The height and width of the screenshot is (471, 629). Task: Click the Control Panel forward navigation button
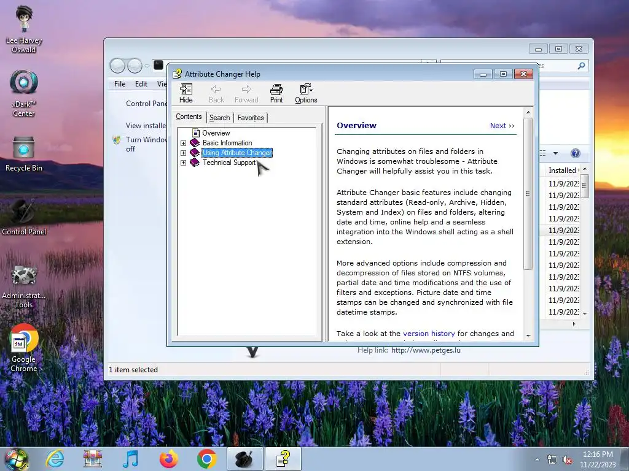click(135, 66)
